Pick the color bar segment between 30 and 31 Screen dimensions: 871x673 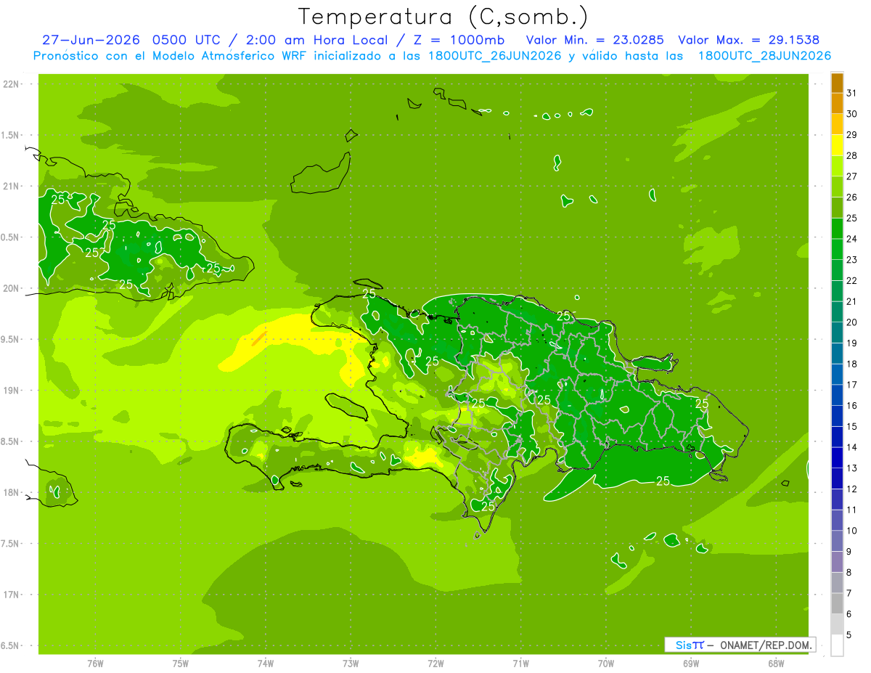[837, 104]
